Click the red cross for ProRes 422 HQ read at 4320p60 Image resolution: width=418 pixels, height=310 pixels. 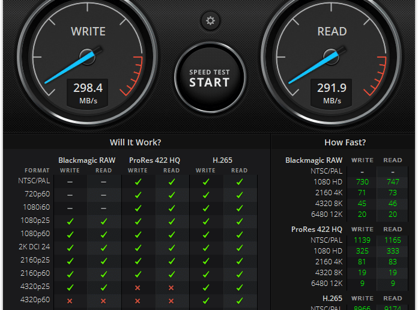coord(171,301)
